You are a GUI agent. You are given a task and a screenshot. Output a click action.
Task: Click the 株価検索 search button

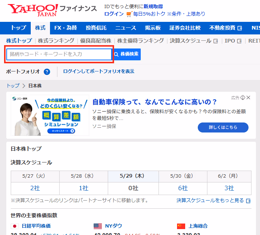click(127, 54)
